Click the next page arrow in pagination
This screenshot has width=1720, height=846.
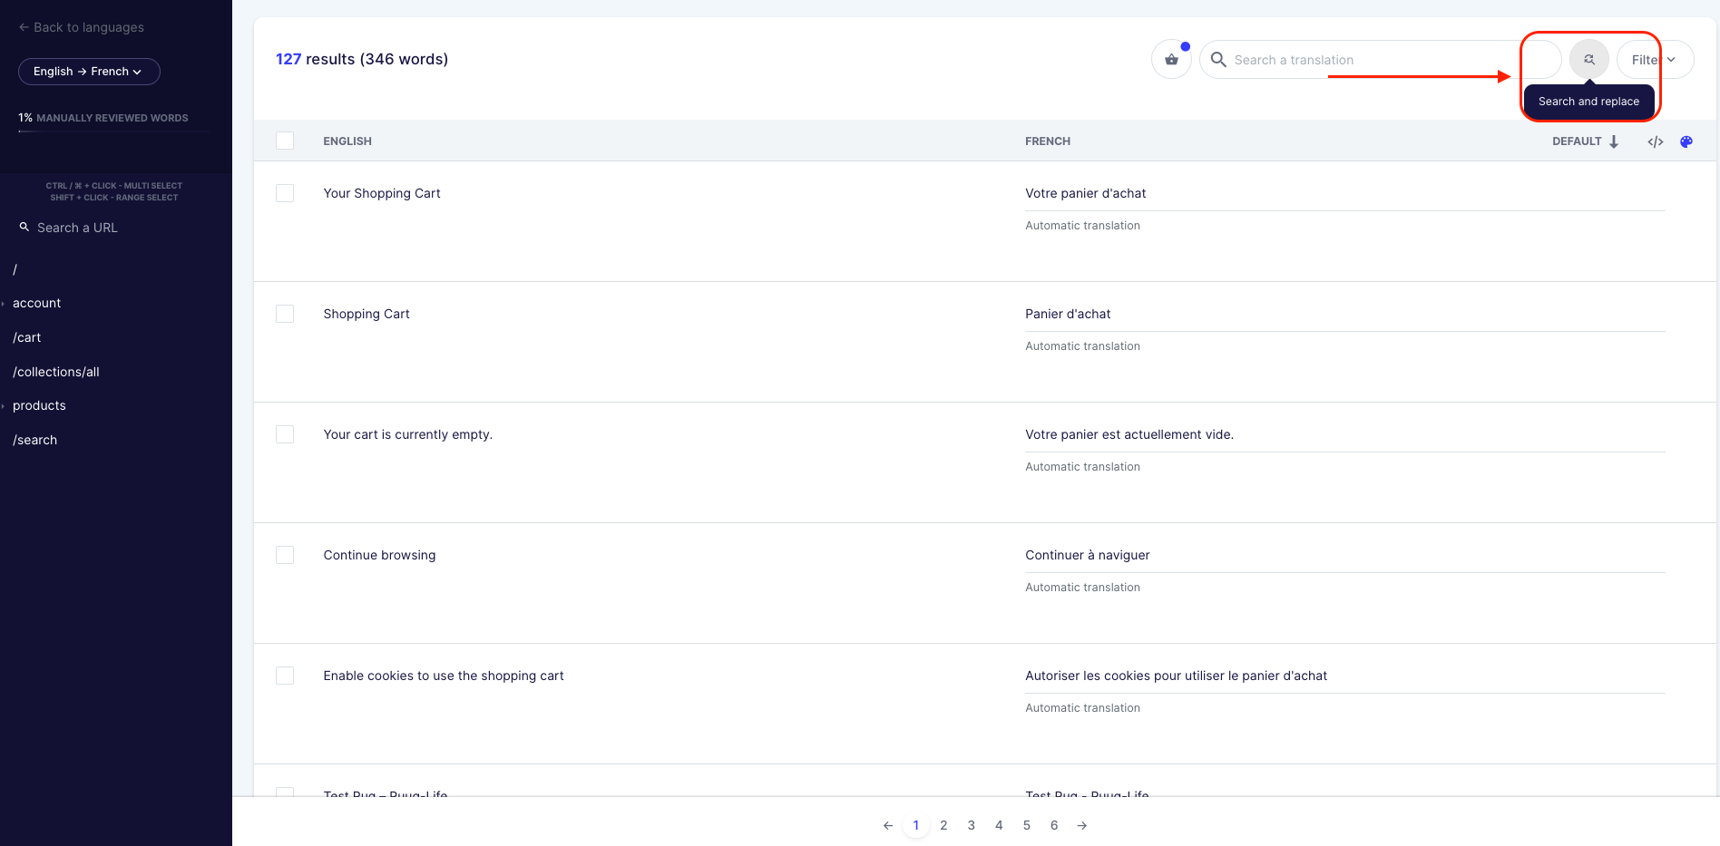[x=1081, y=825]
